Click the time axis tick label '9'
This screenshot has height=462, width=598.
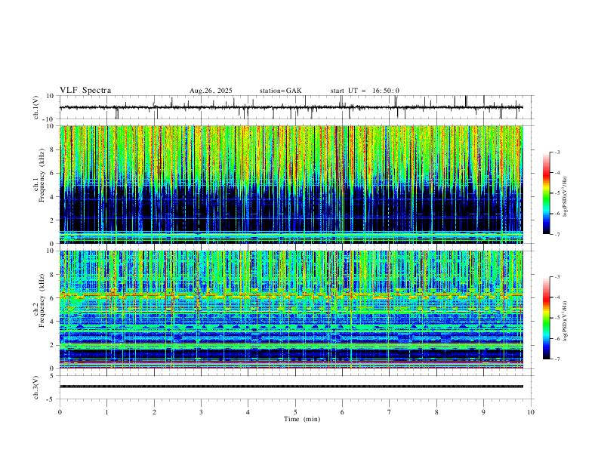tap(483, 412)
